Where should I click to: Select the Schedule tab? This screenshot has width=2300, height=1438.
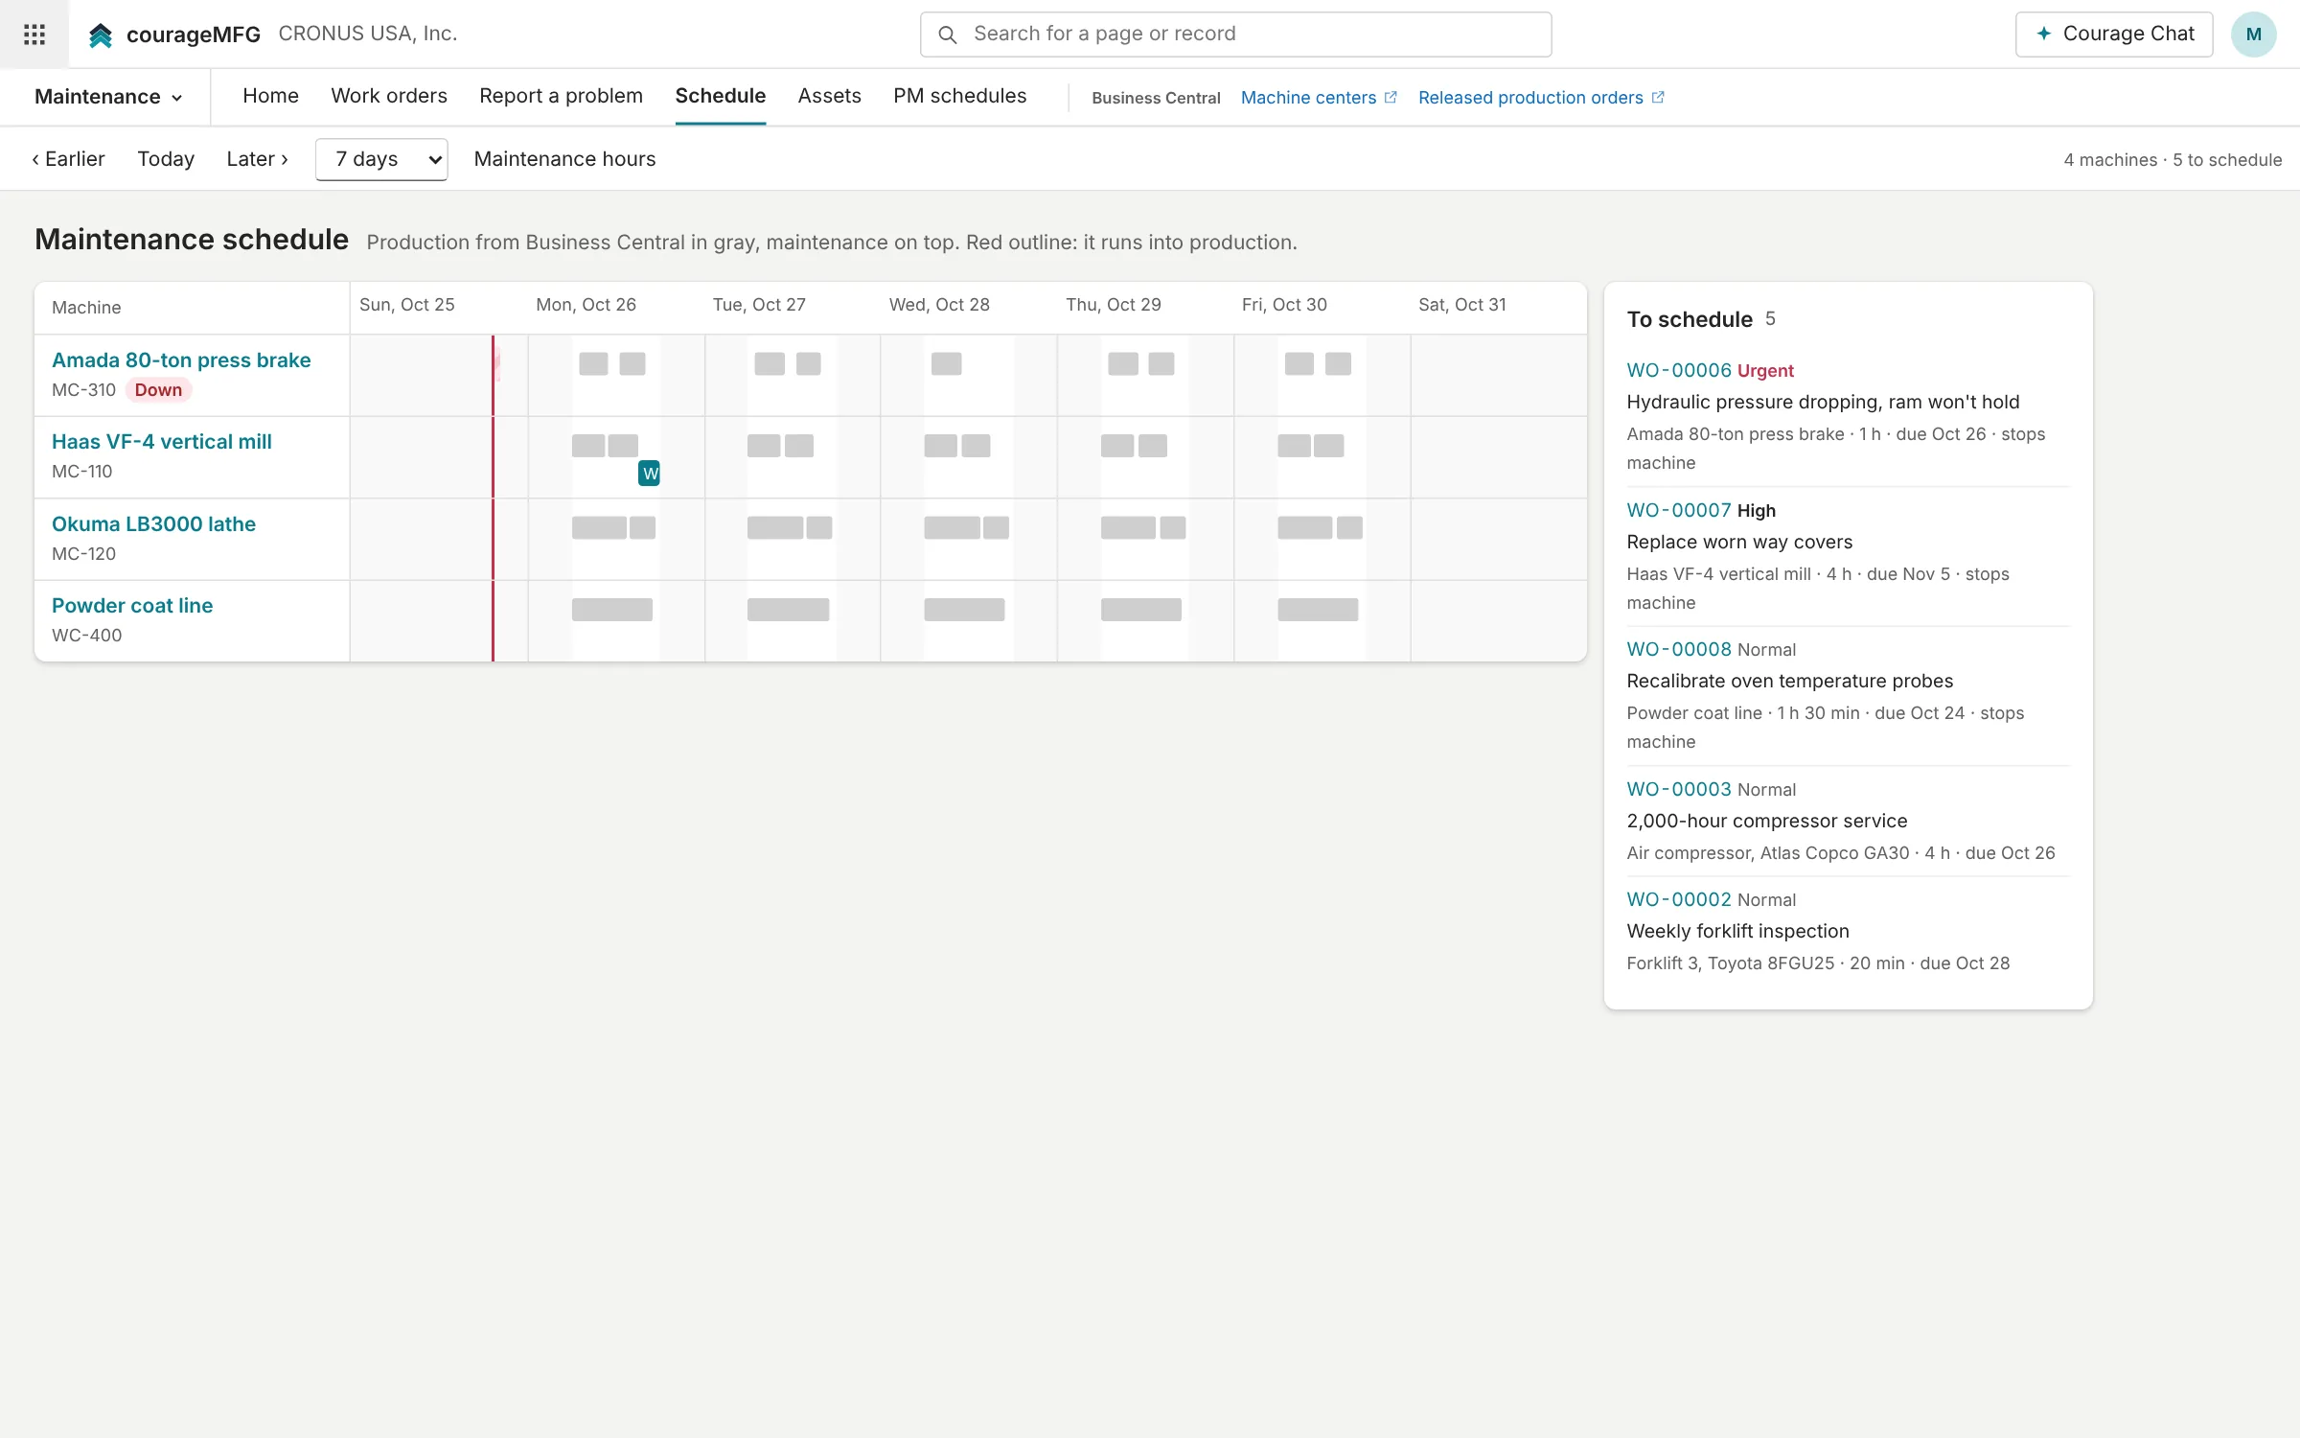tap(720, 96)
